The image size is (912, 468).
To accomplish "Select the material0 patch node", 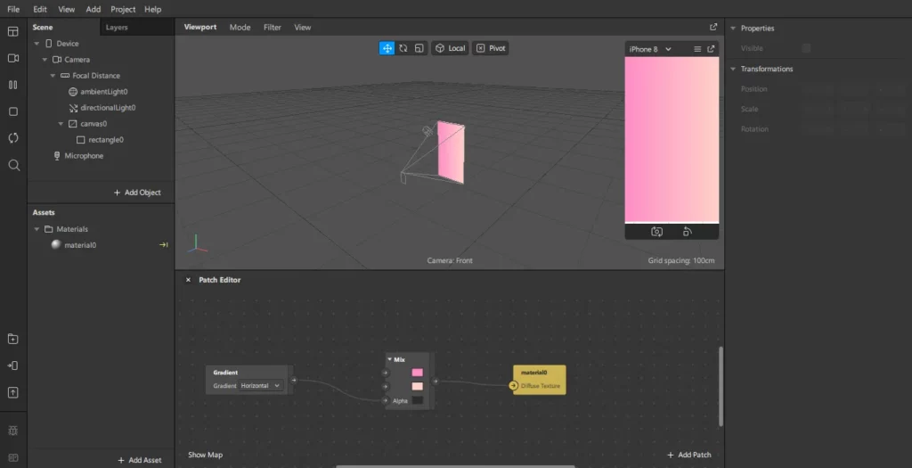I will click(539, 380).
